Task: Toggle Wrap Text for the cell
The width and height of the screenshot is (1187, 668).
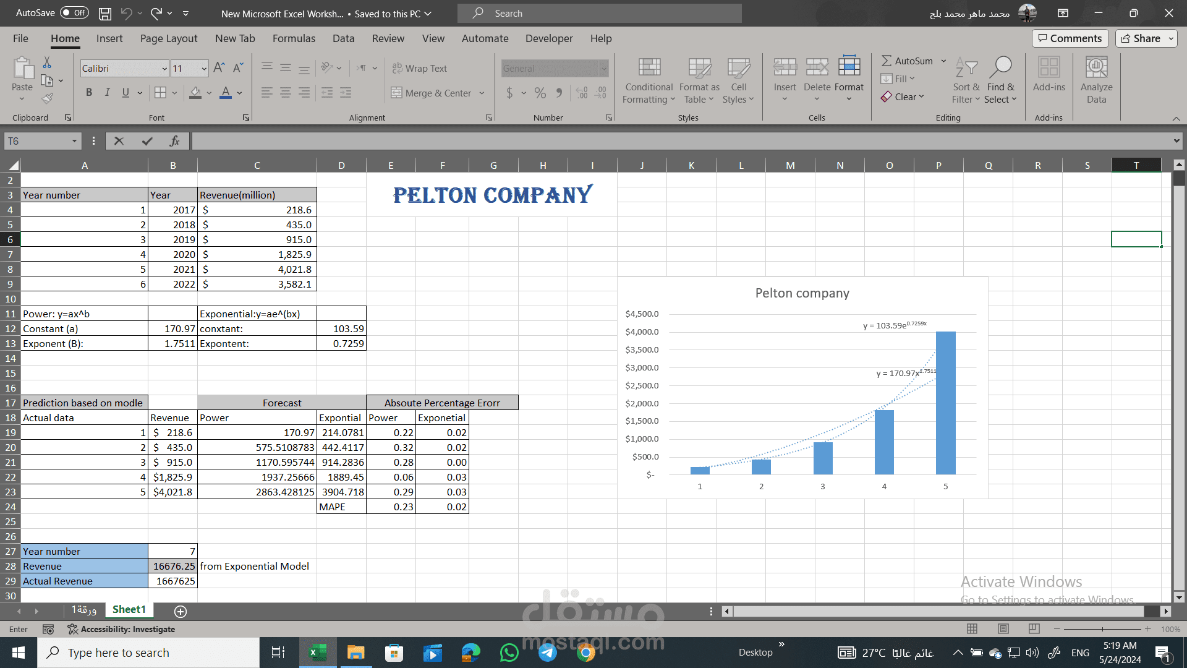Action: pyautogui.click(x=419, y=68)
